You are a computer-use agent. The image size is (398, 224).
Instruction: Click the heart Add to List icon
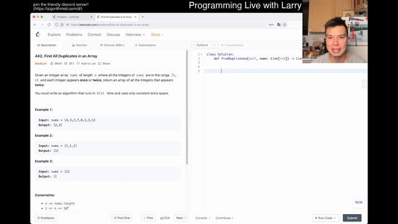pos(78,63)
